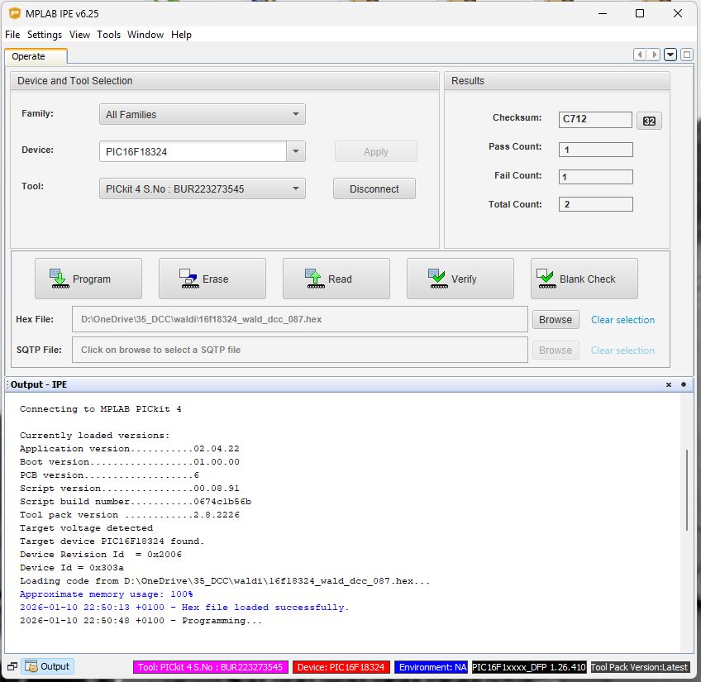Image resolution: width=701 pixels, height=682 pixels.
Task: Open the Tools menu
Action: [108, 35]
